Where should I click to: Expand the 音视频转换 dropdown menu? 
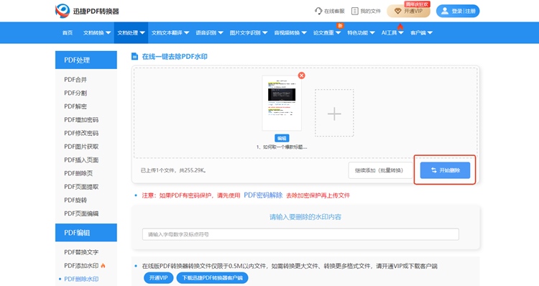coord(290,32)
